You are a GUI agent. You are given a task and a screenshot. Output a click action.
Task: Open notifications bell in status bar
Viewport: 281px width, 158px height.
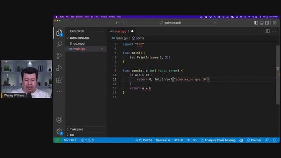[x=274, y=140]
